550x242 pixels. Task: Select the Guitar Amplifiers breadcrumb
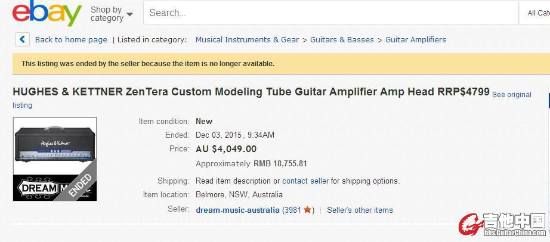tap(415, 40)
